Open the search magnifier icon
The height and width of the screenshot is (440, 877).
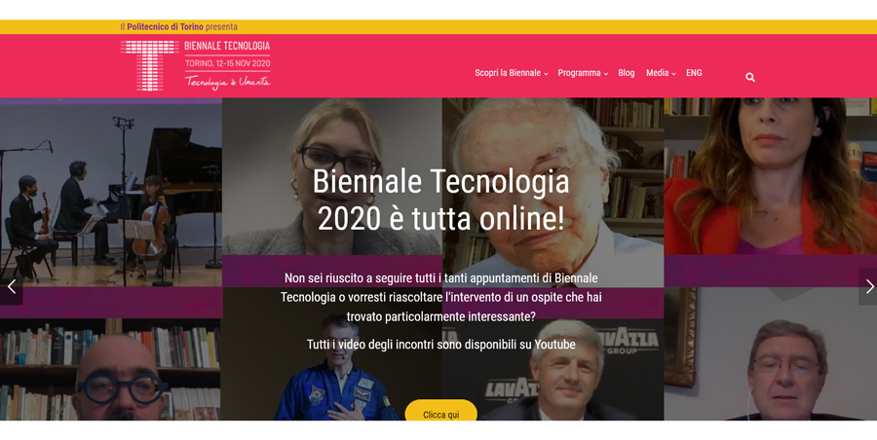750,77
